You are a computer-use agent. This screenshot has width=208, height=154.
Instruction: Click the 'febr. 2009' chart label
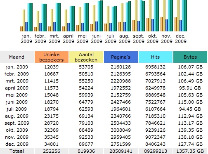(40, 39)
